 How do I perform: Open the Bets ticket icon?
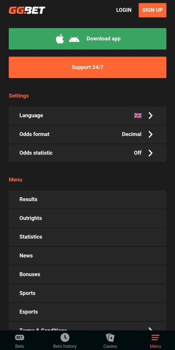coord(20,338)
